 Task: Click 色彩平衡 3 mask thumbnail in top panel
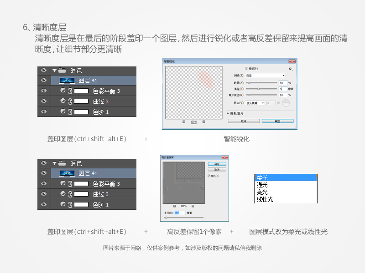[81, 91]
